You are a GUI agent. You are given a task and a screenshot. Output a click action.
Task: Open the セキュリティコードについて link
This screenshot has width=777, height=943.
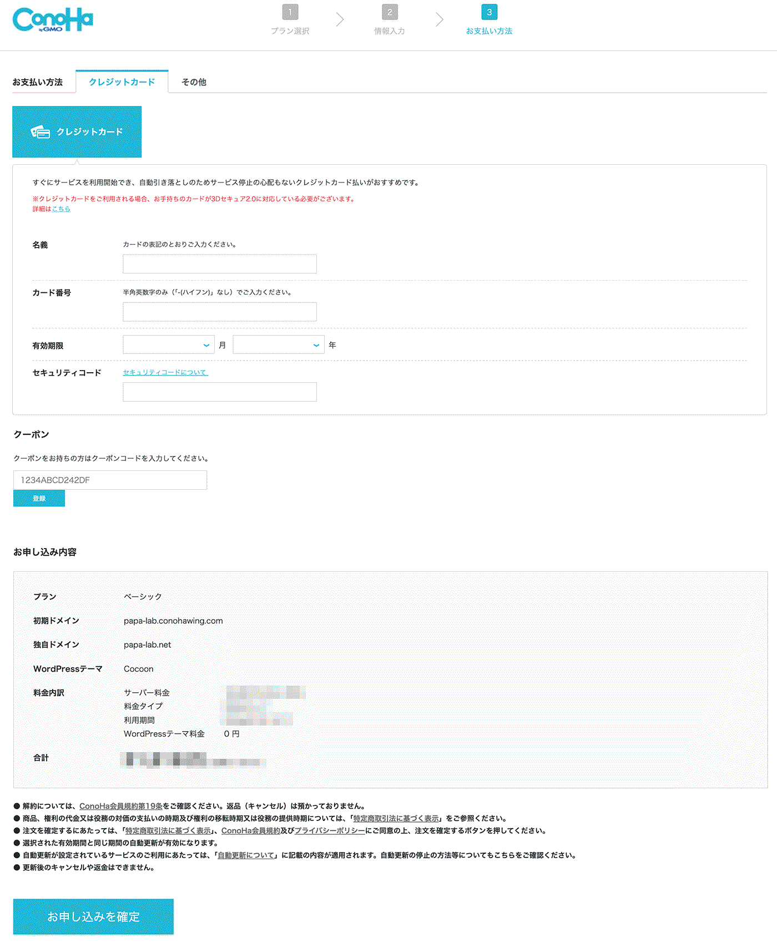tap(165, 373)
